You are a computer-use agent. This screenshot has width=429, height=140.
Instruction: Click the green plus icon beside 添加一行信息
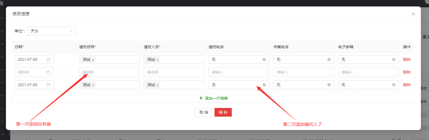[201, 98]
